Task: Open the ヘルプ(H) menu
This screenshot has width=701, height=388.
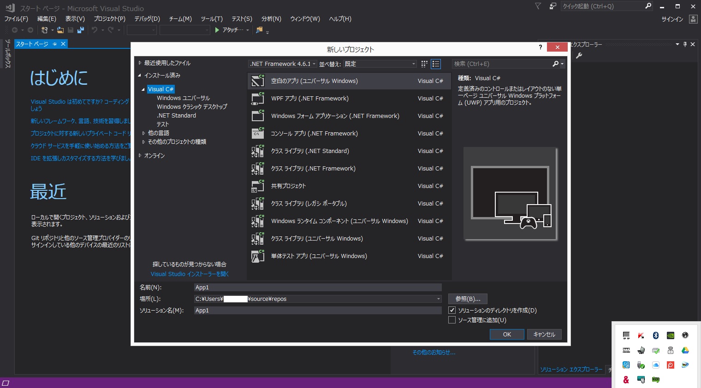Action: tap(340, 19)
